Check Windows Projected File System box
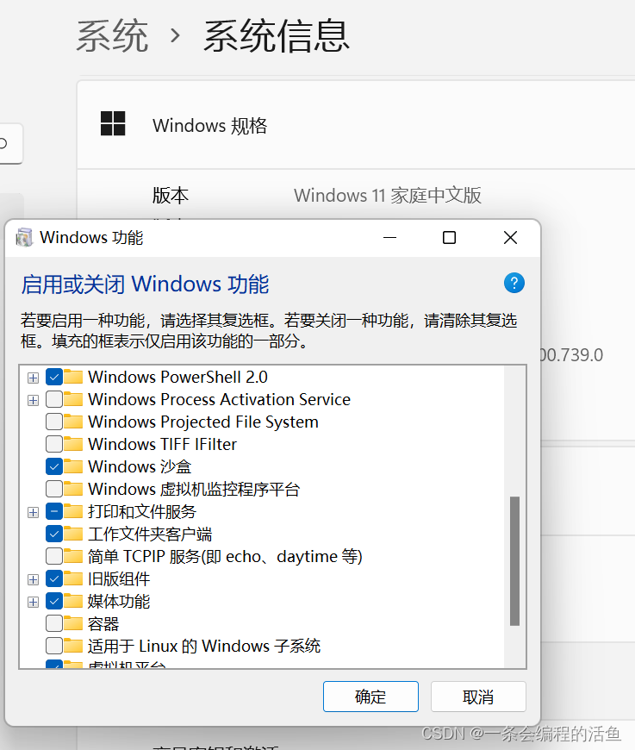 click(x=54, y=422)
